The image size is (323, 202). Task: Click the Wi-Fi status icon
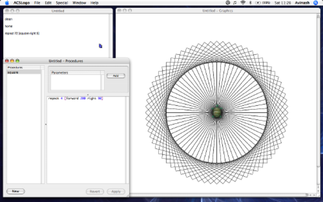pyautogui.click(x=243, y=3)
